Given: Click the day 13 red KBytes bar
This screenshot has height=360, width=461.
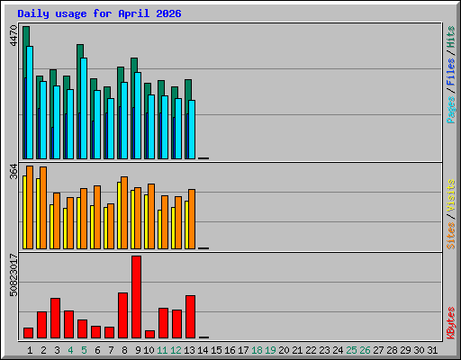Looking at the screenshot, I should tap(190, 317).
